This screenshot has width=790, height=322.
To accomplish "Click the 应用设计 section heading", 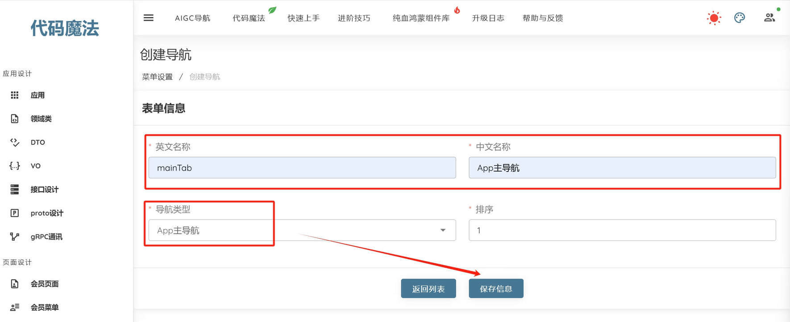I will [x=17, y=74].
